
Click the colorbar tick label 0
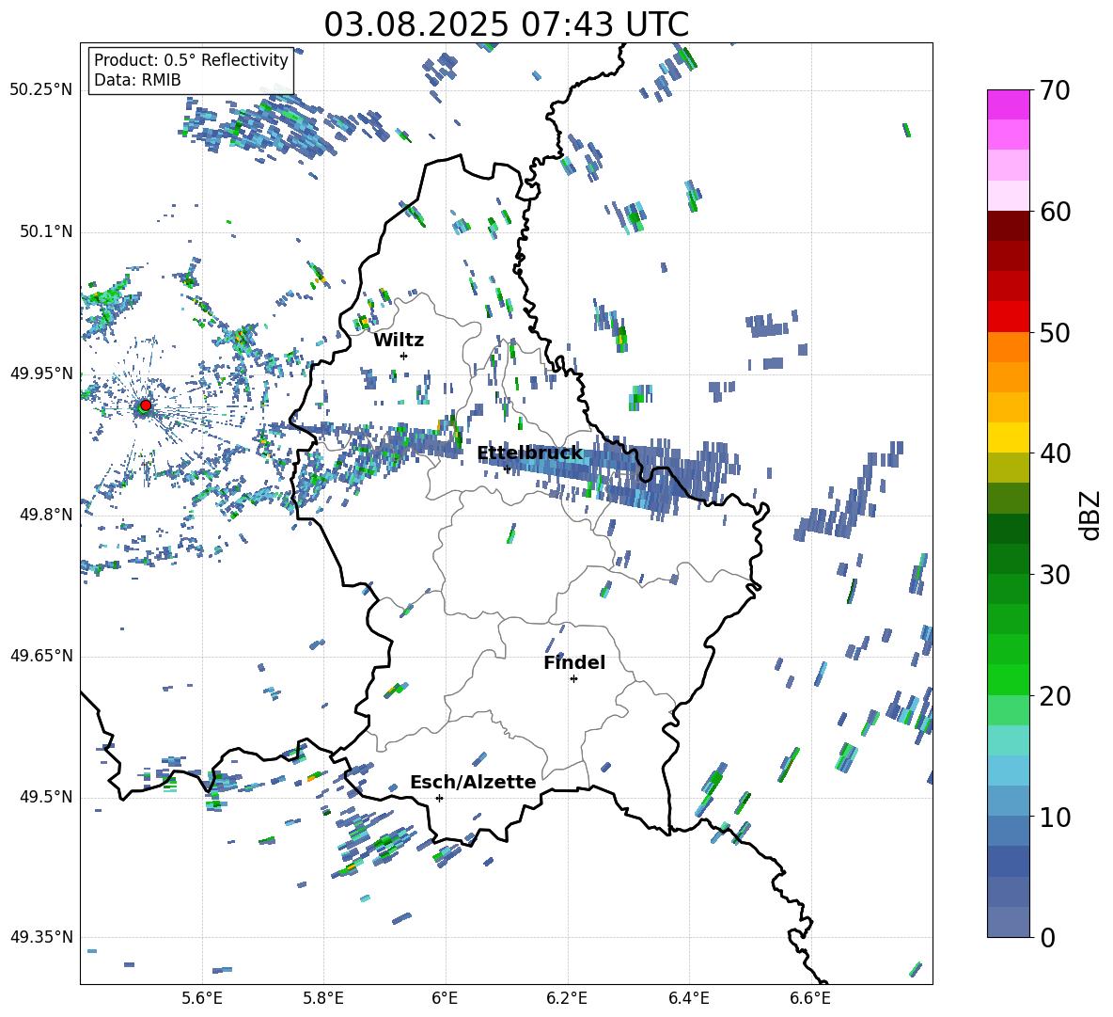coord(1047,937)
